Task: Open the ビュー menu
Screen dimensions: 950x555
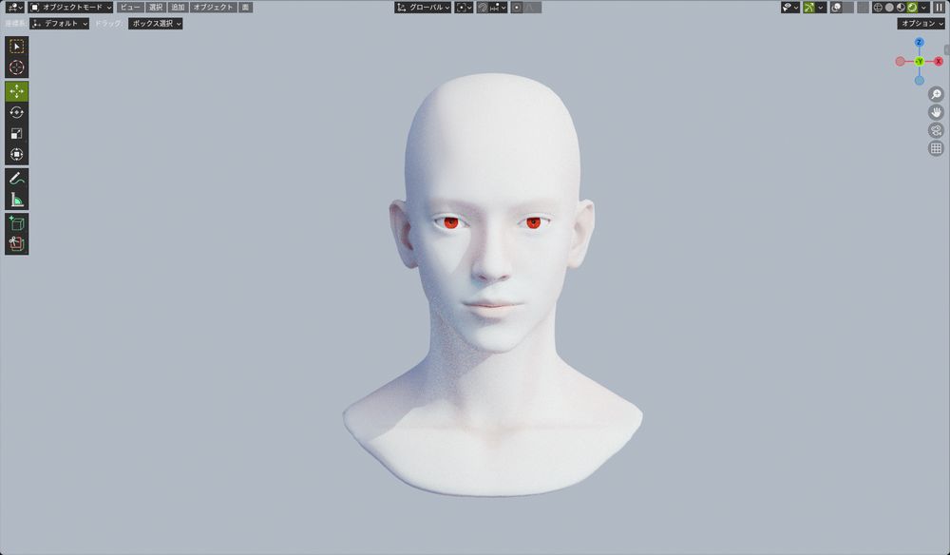Action: (129, 8)
